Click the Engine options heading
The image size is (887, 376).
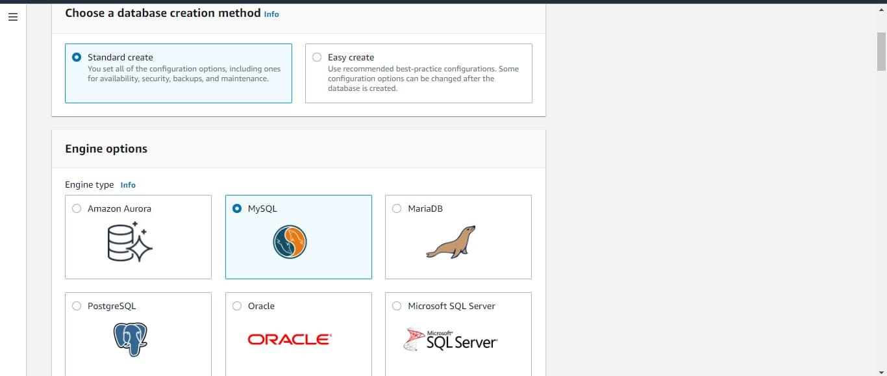click(x=106, y=149)
